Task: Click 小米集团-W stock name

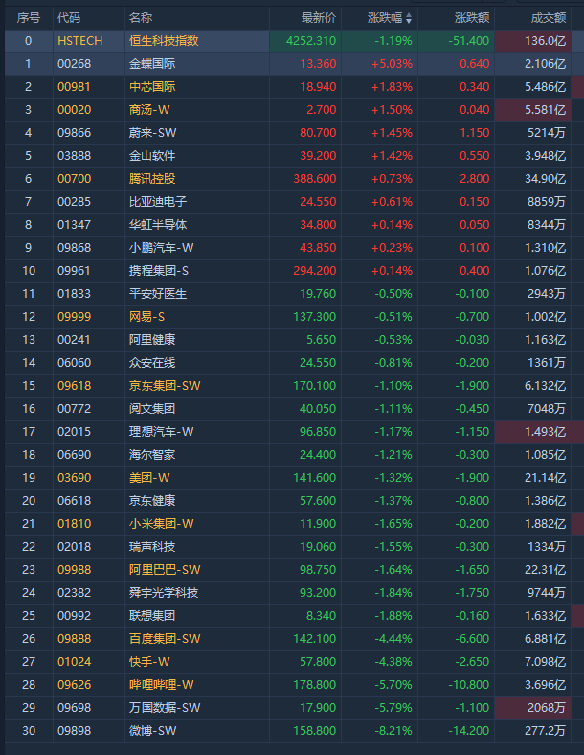Action: point(161,524)
